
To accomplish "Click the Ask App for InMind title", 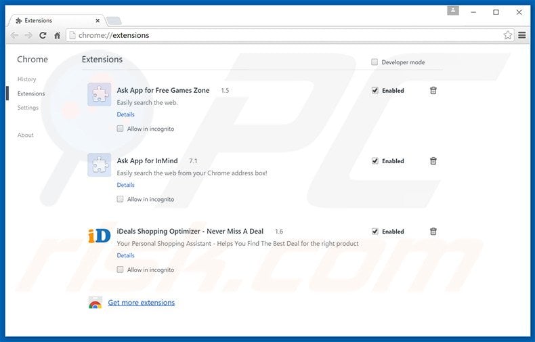I will click(x=148, y=161).
